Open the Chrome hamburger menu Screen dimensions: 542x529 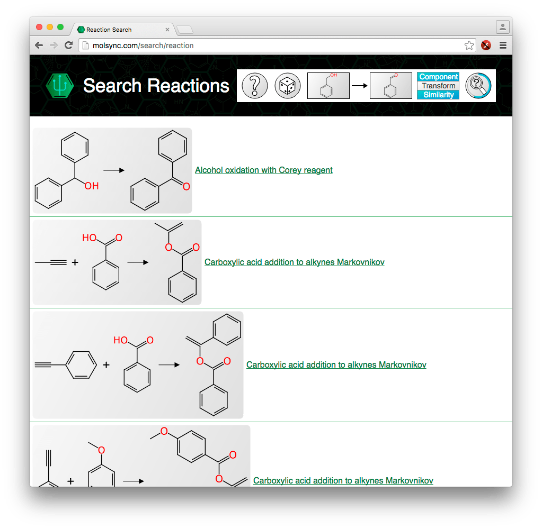click(x=503, y=45)
